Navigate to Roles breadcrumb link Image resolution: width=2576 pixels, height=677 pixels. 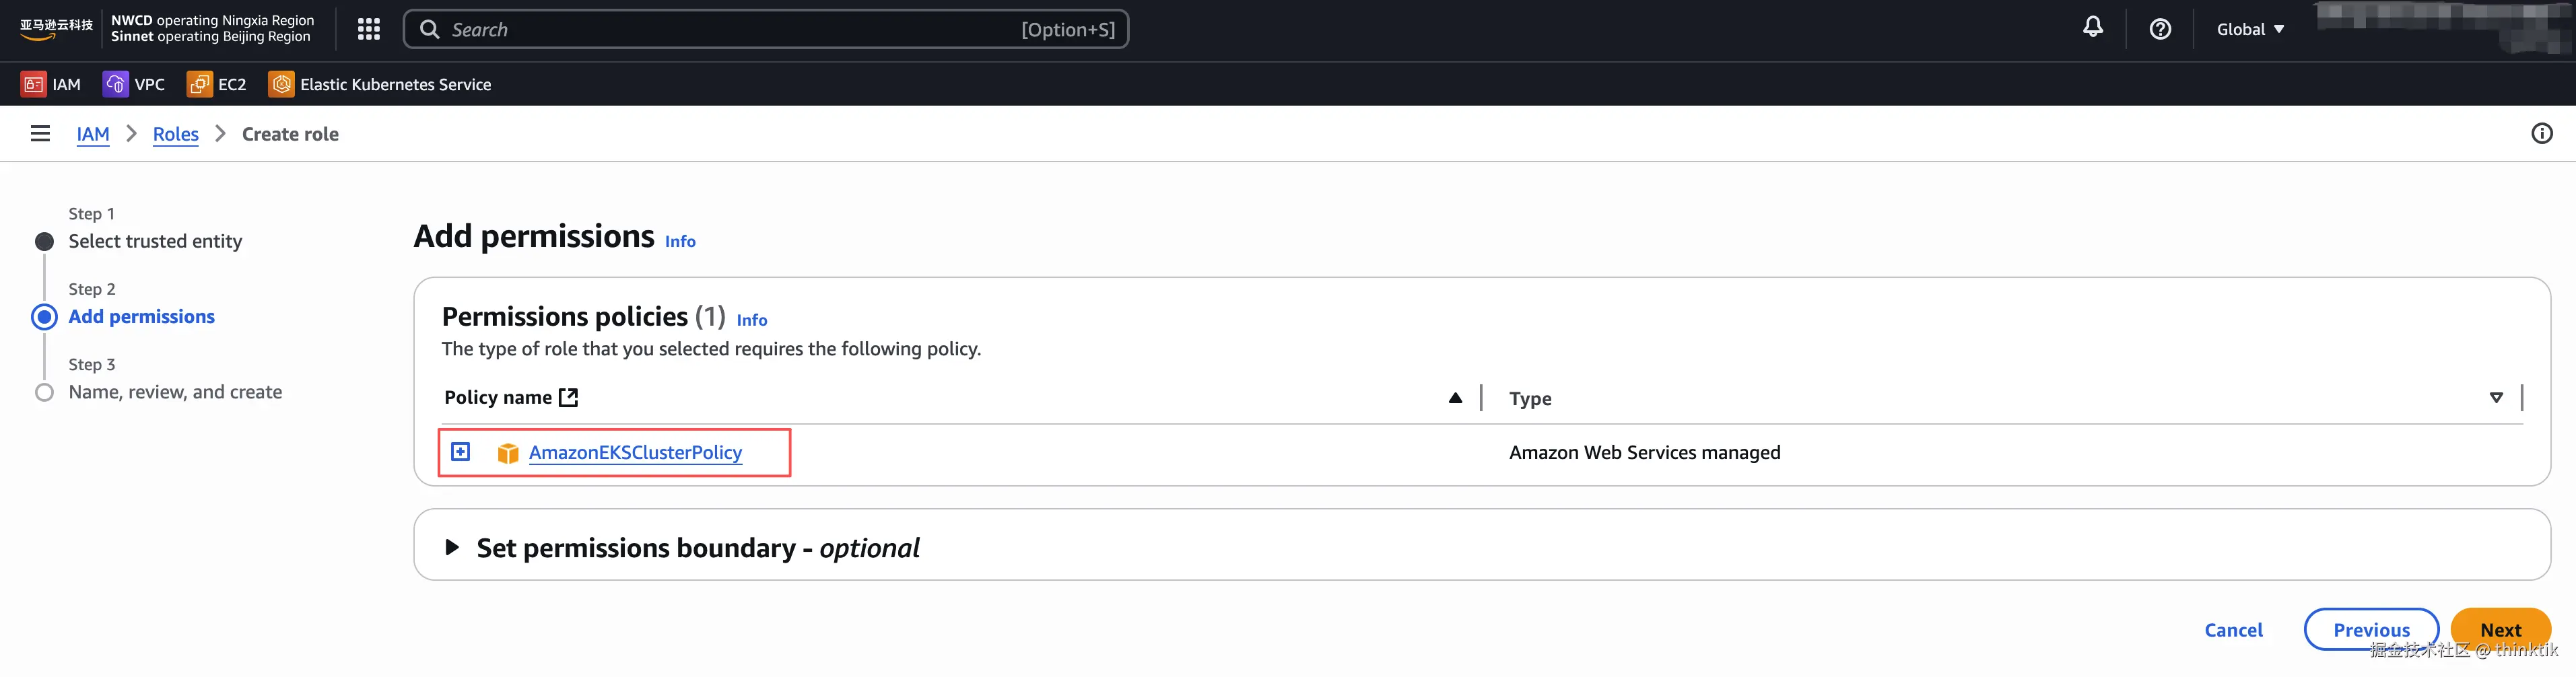[176, 134]
